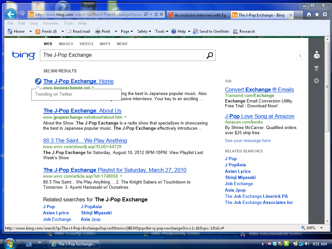Open the Favorites star icon
The width and height of the screenshot is (332, 249).
[x=317, y=15]
